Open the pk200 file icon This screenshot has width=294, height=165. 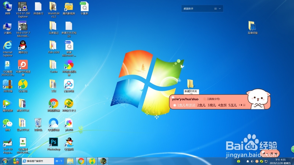[x=69, y=125]
